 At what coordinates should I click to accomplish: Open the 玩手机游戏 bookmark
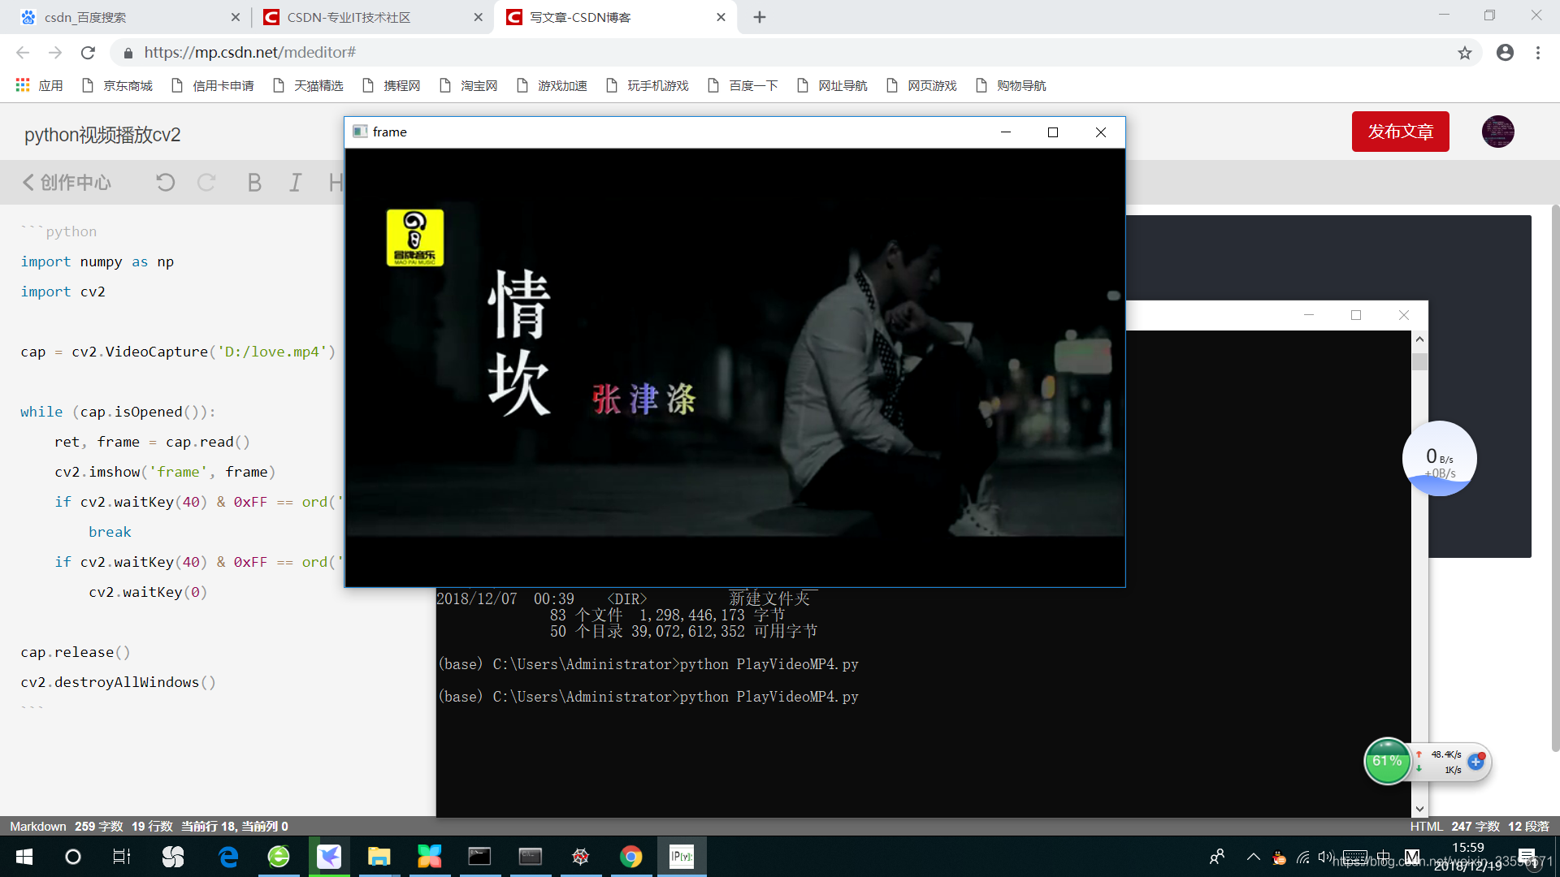pyautogui.click(x=648, y=85)
